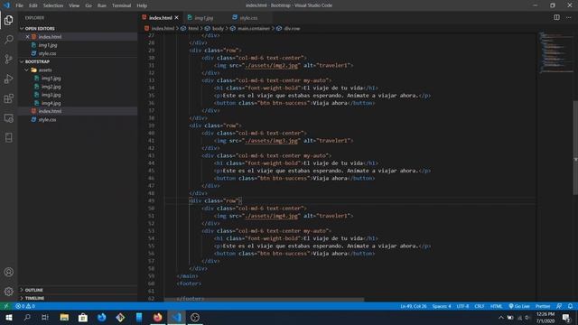Open the feedback icon in status bar
This screenshot has width=578, height=325.
559,306
